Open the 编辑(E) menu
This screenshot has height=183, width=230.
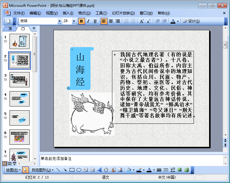(x=35, y=13)
